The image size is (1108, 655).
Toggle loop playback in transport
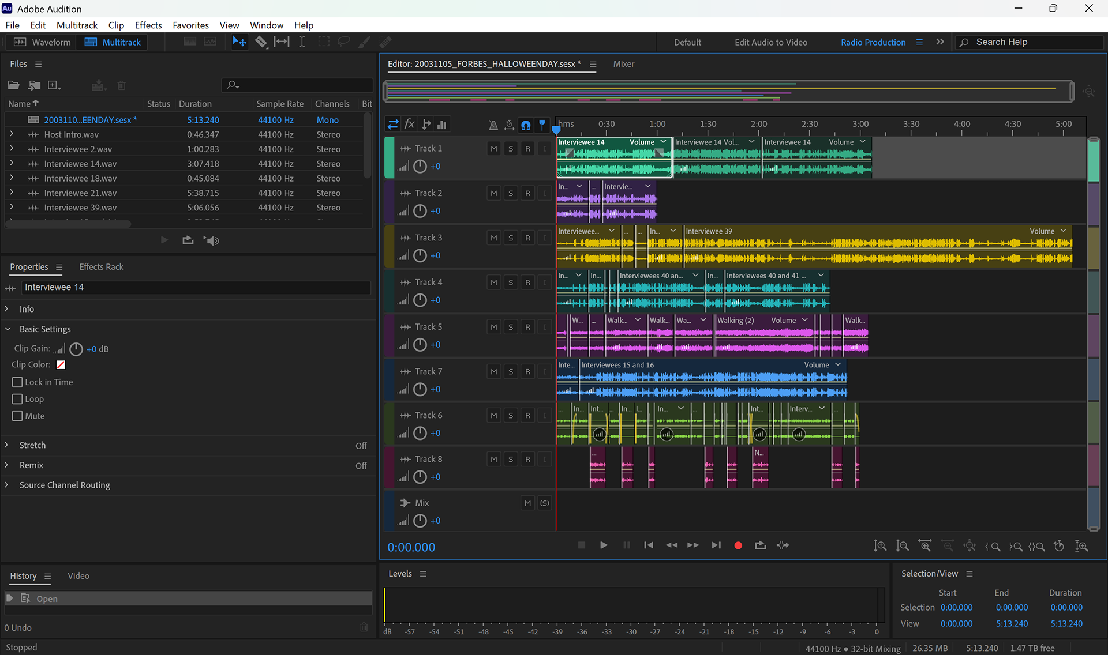tap(760, 545)
